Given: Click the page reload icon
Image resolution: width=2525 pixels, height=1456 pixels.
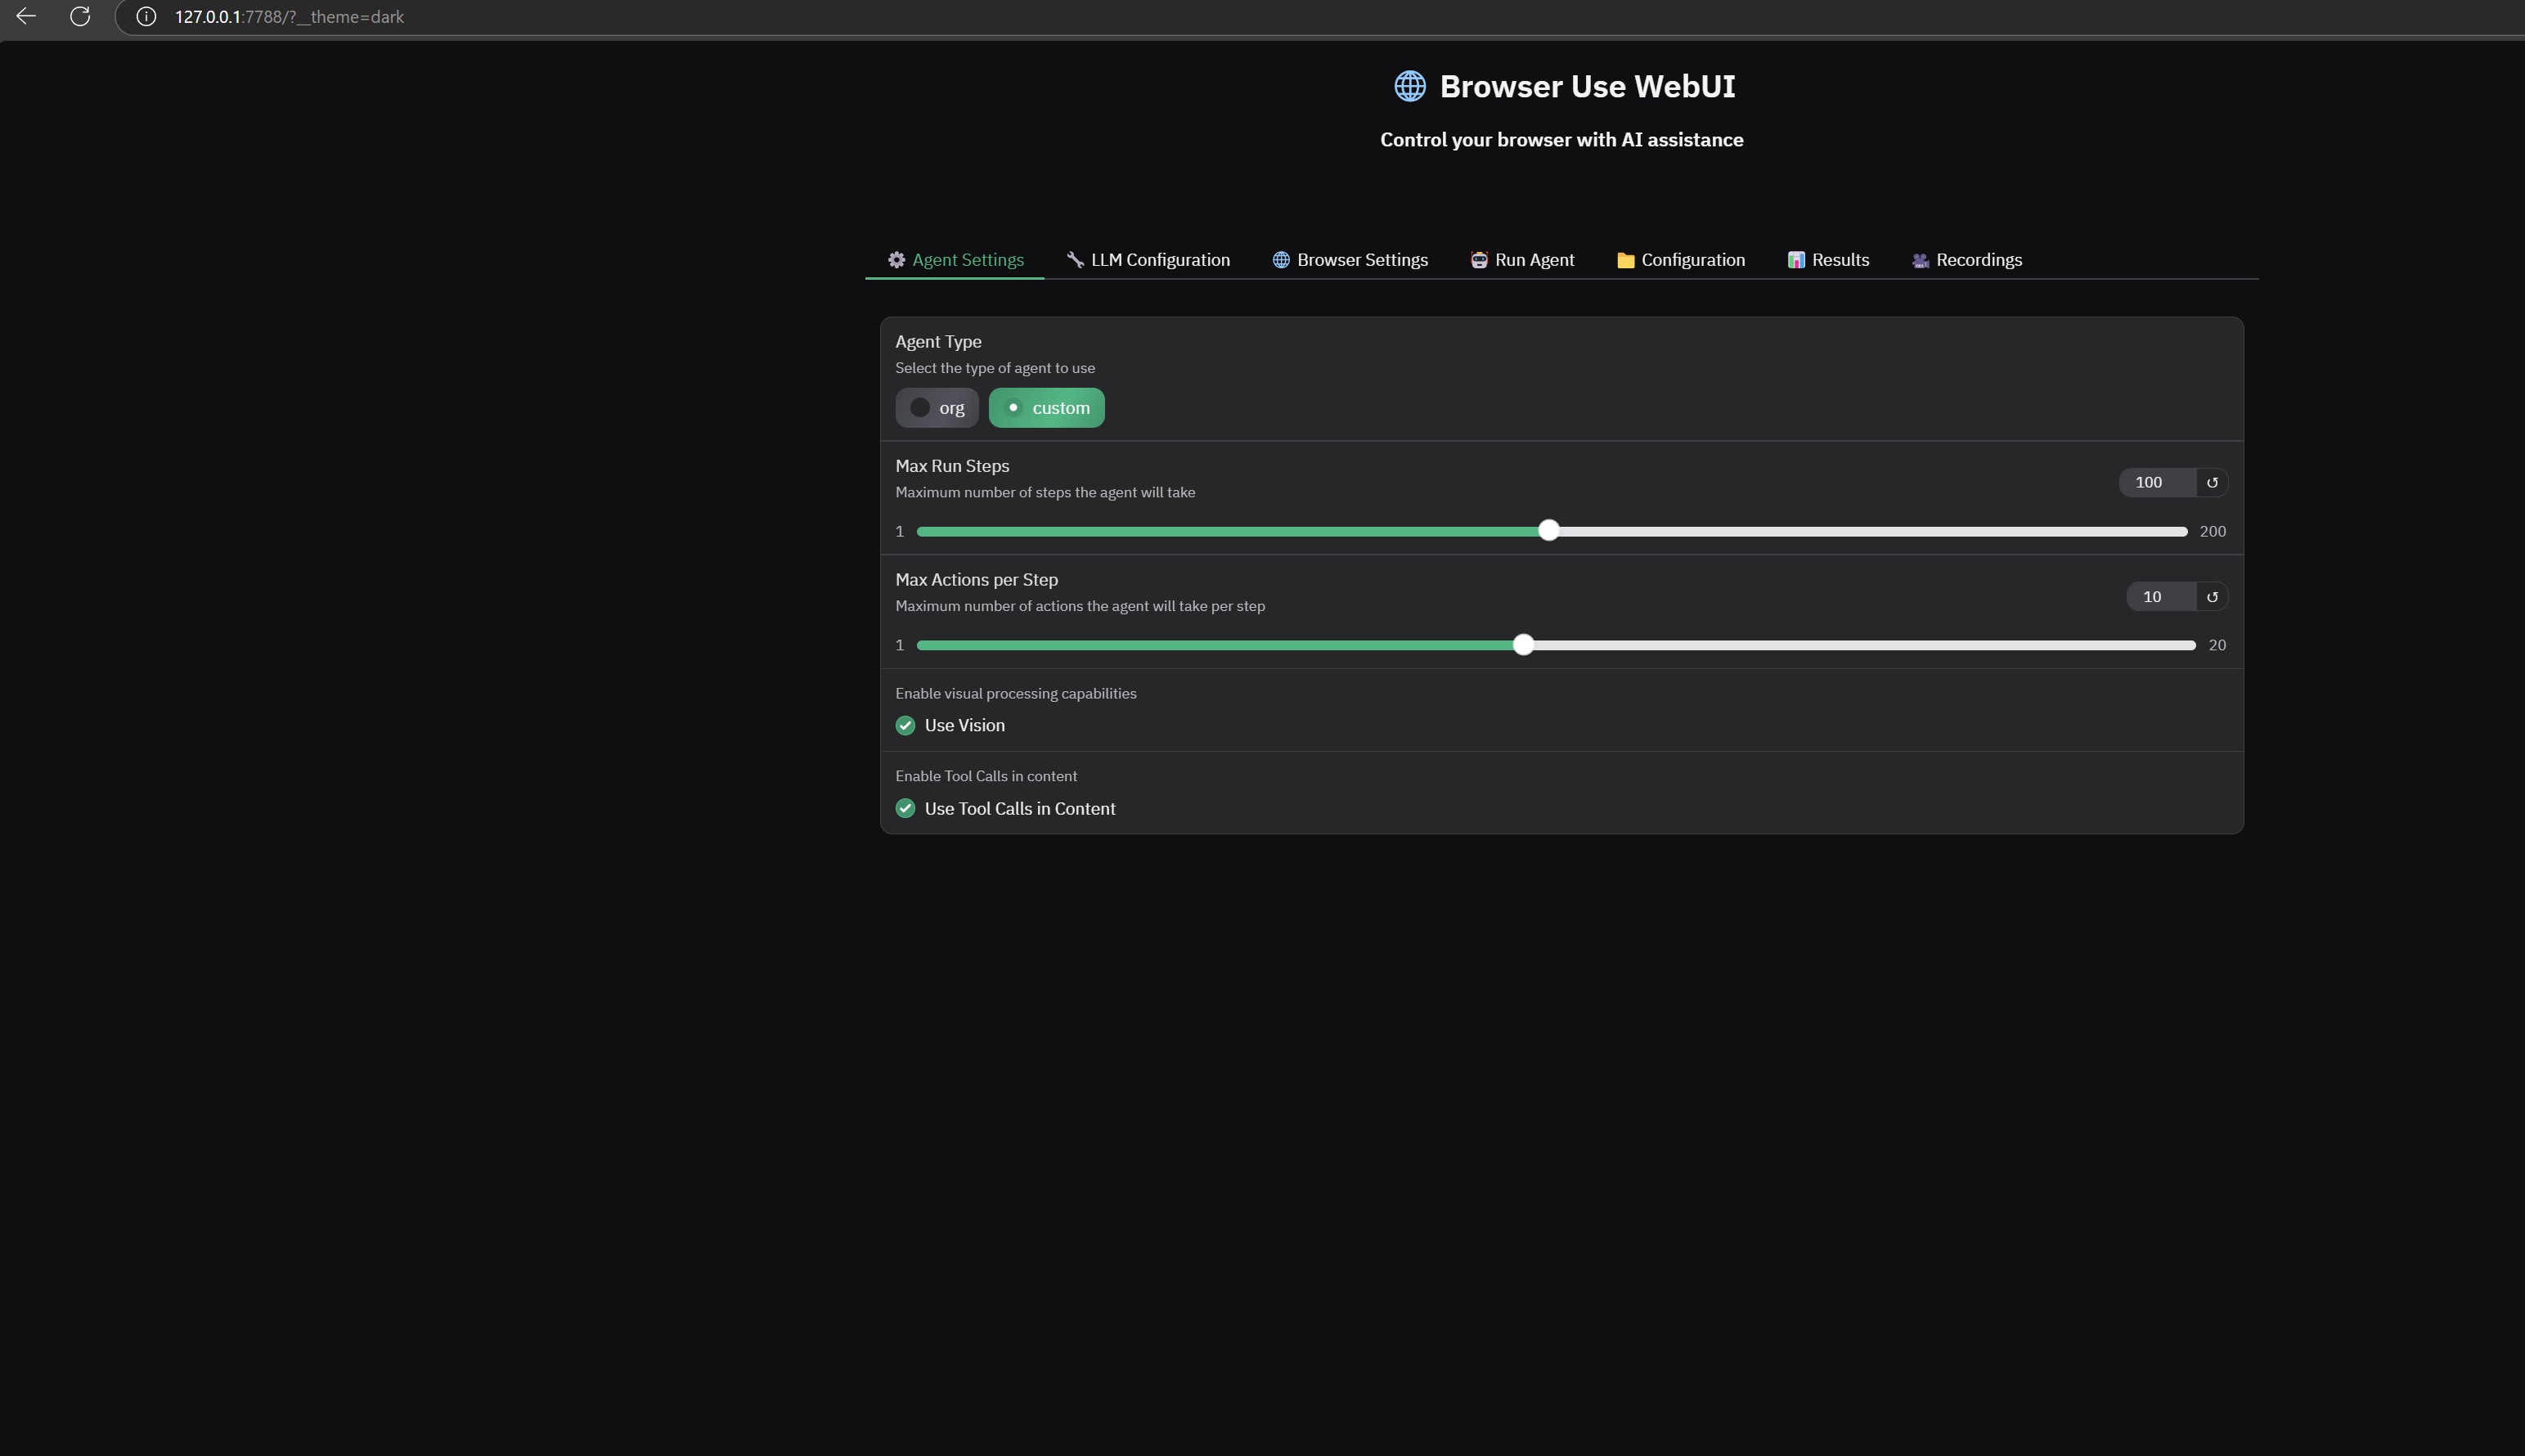Looking at the screenshot, I should coord(80,16).
